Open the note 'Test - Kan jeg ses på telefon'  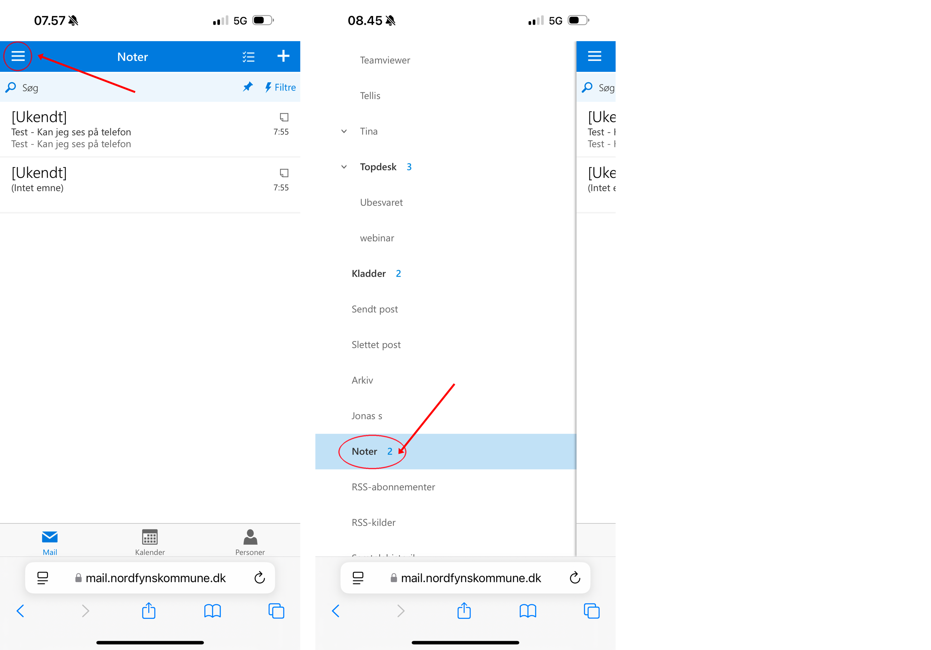coord(150,129)
